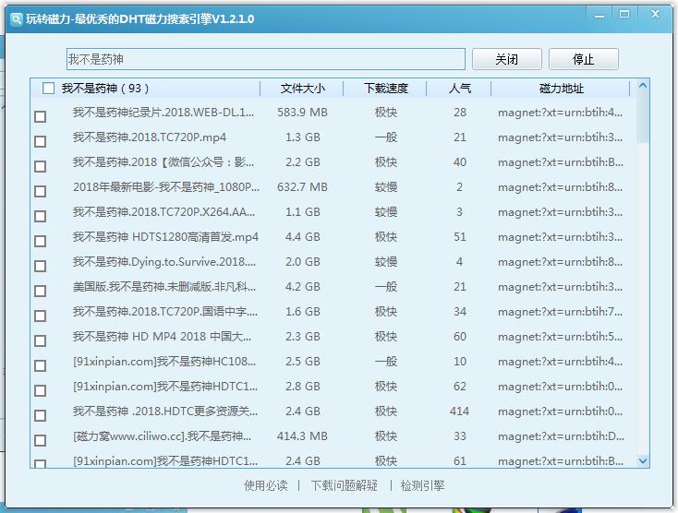
Task: Click popularity value 414
Action: [459, 412]
